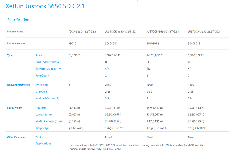
Task: Click the Type section label
Action: (x=10, y=55)
